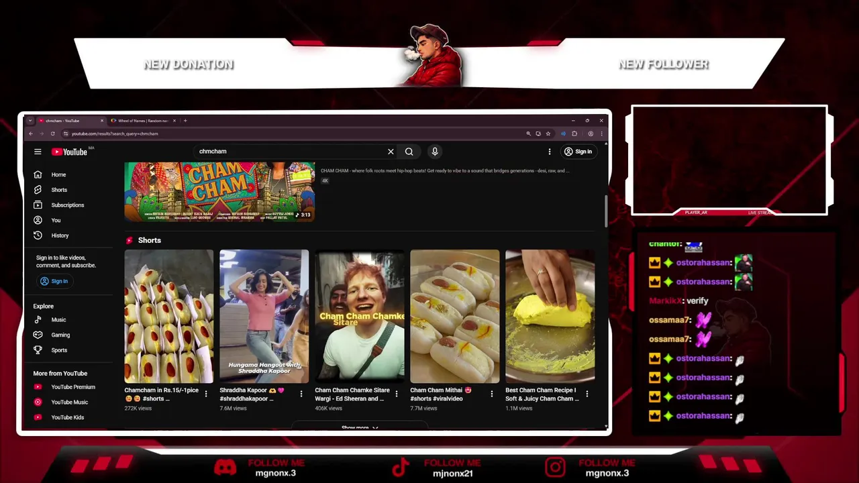Viewport: 859px width, 483px height.
Task: Open browser extensions puzzle icon
Action: 574,133
